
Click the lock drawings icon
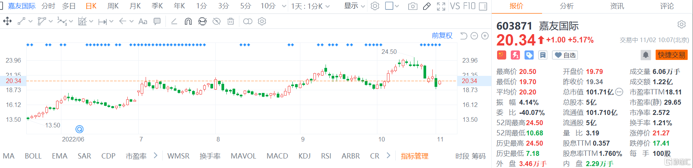(x=202, y=21)
